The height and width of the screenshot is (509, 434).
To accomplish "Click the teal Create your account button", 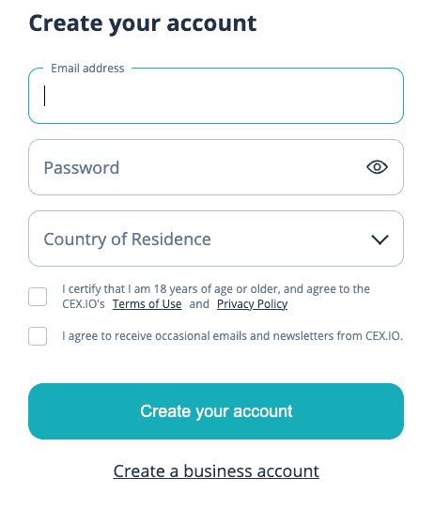I will pyautogui.click(x=216, y=411).
